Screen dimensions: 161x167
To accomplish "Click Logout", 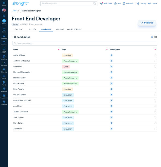I will (x=153, y=4).
